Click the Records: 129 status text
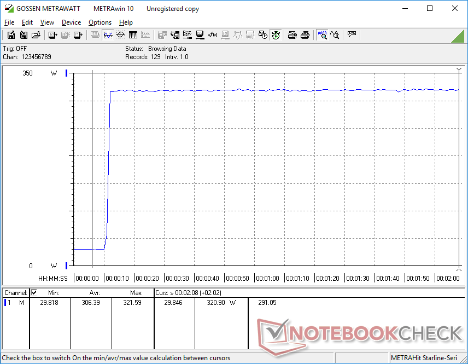The width and height of the screenshot is (468, 364). pos(143,57)
